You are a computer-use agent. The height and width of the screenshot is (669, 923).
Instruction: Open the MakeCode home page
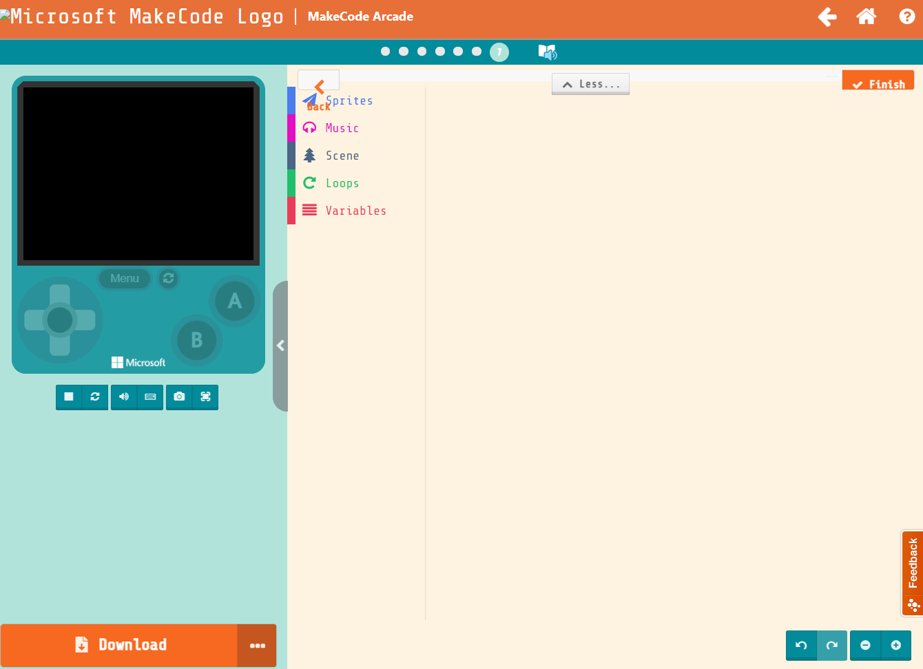[867, 17]
